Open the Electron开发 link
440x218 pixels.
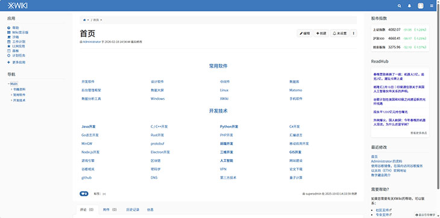click(160, 152)
